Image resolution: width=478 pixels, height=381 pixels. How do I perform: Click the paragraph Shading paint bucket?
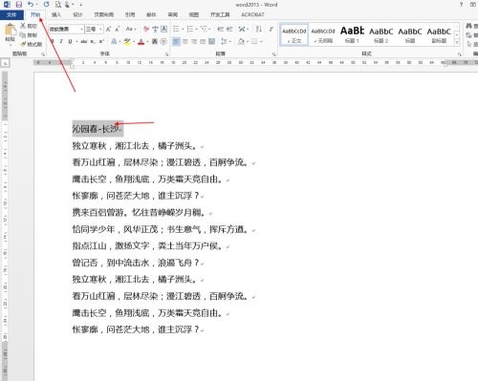point(241,41)
